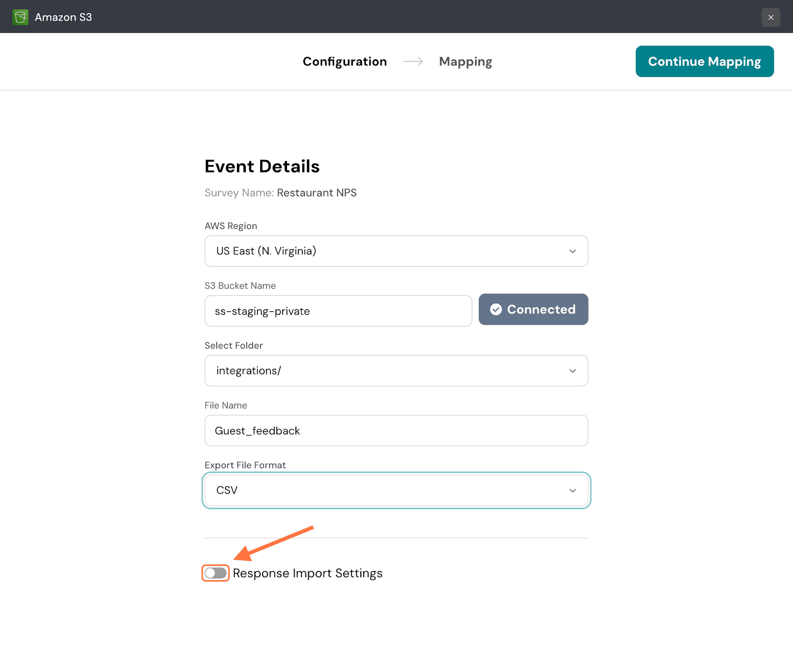Viewport: 793px width, 647px height.
Task: Click the checkmark icon in Connected button
Action: pos(496,309)
